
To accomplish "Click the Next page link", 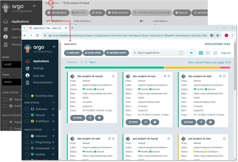I will (x=92, y=62).
